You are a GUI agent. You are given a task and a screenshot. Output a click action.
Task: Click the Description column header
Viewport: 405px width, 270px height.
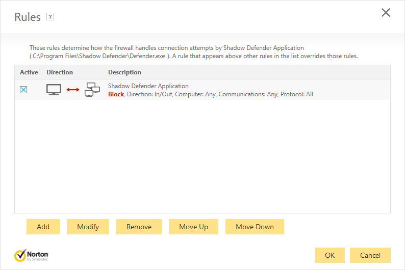124,72
